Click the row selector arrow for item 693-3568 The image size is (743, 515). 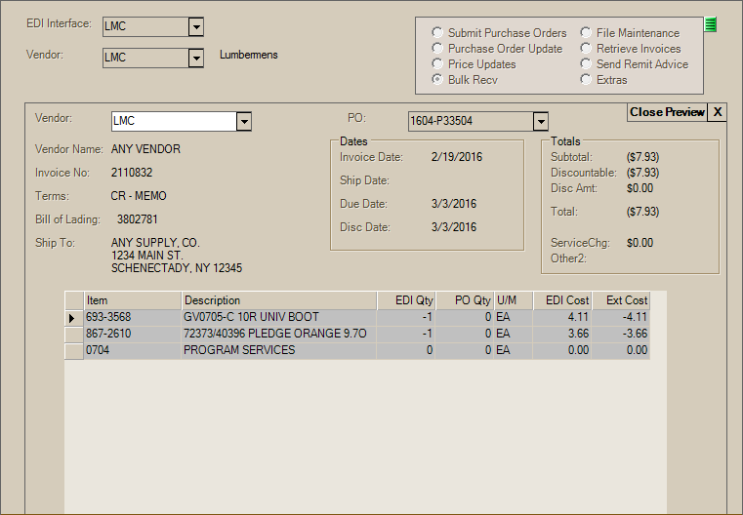tap(74, 318)
